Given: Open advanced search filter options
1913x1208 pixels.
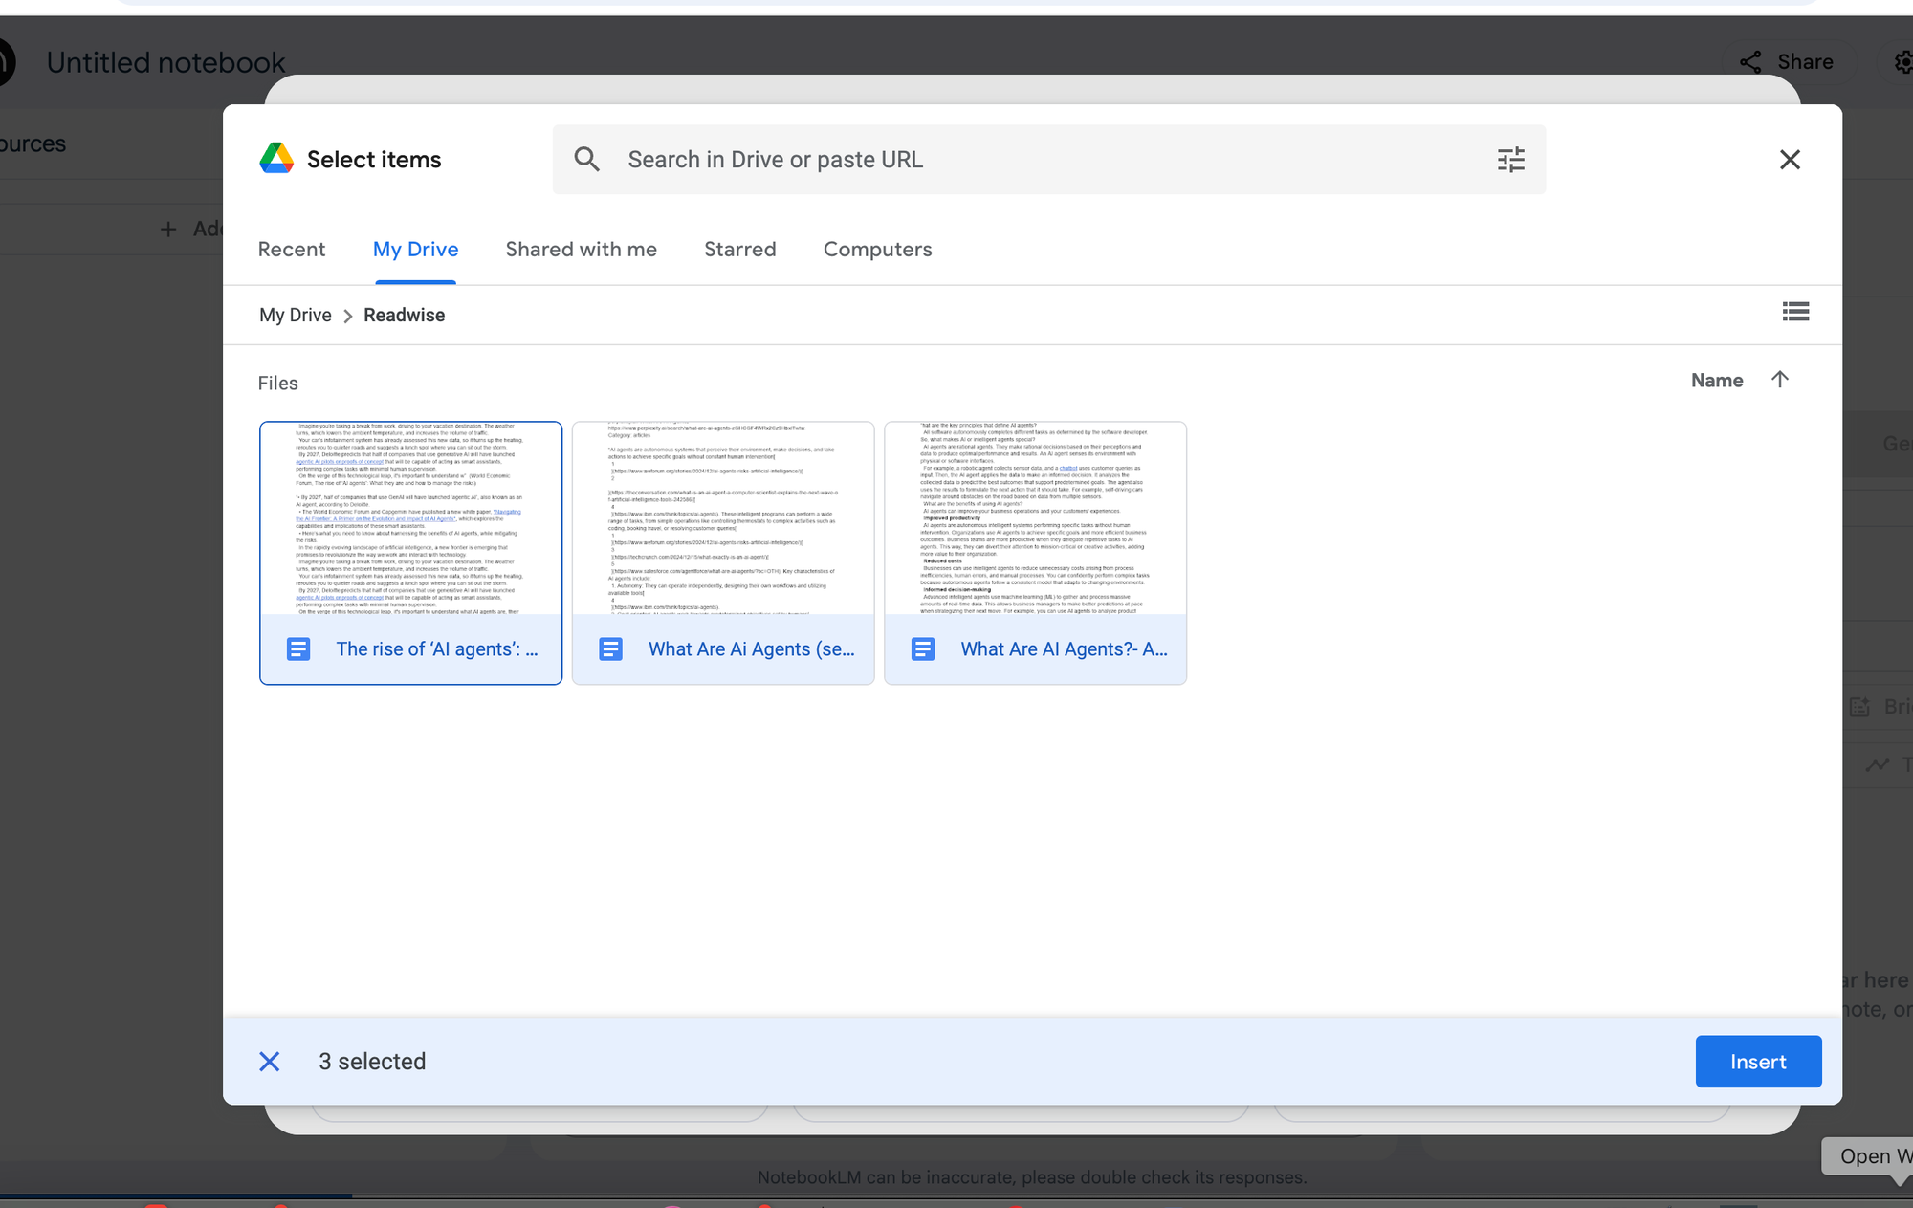Looking at the screenshot, I should pos(1510,160).
